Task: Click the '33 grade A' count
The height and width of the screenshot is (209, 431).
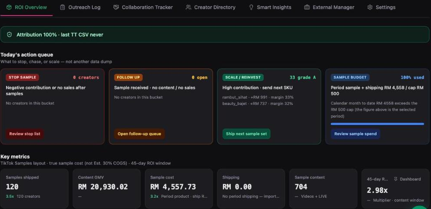Action: click(303, 78)
